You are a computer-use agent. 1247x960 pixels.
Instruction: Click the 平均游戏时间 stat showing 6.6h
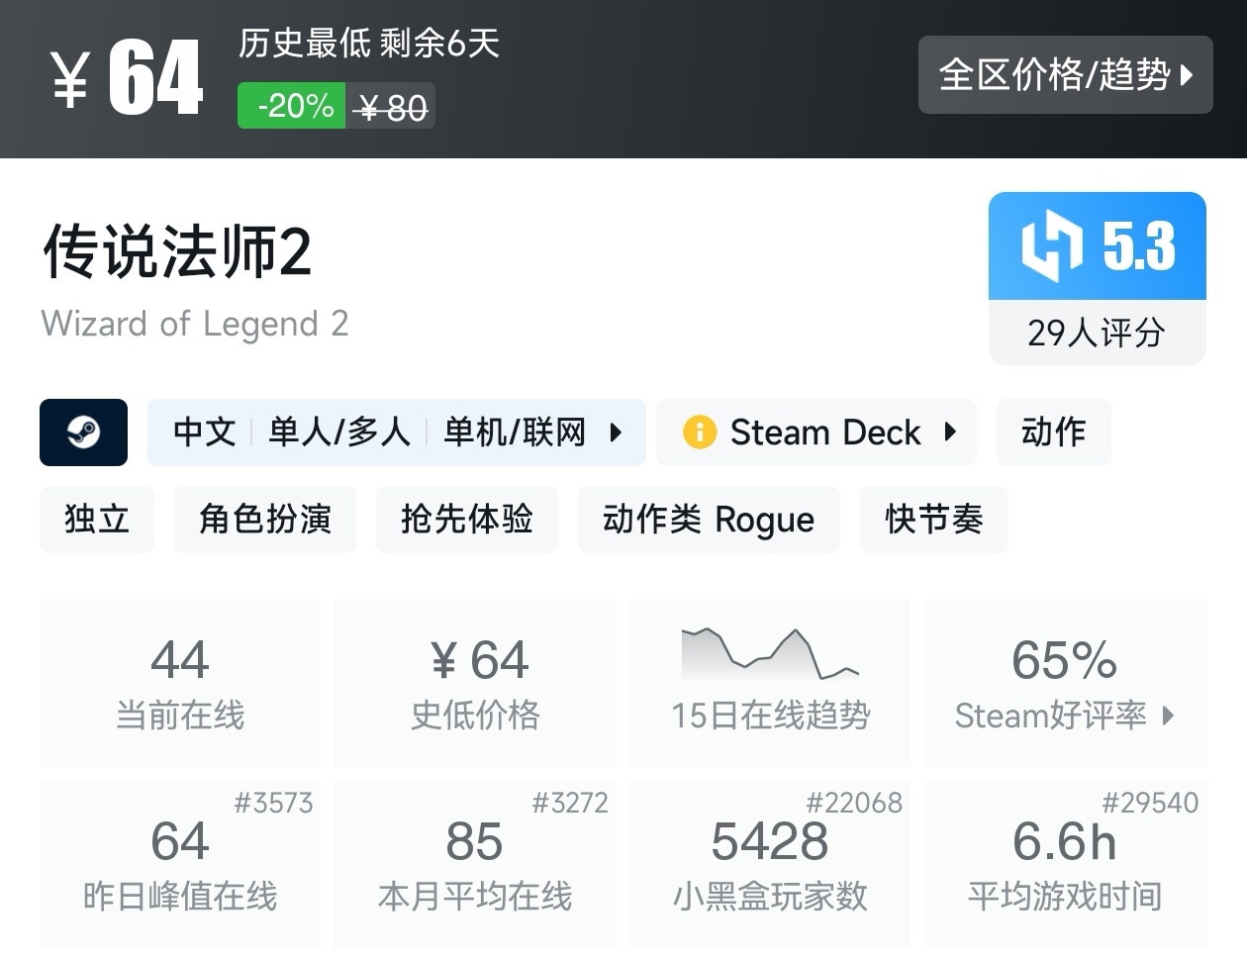pos(1065,863)
